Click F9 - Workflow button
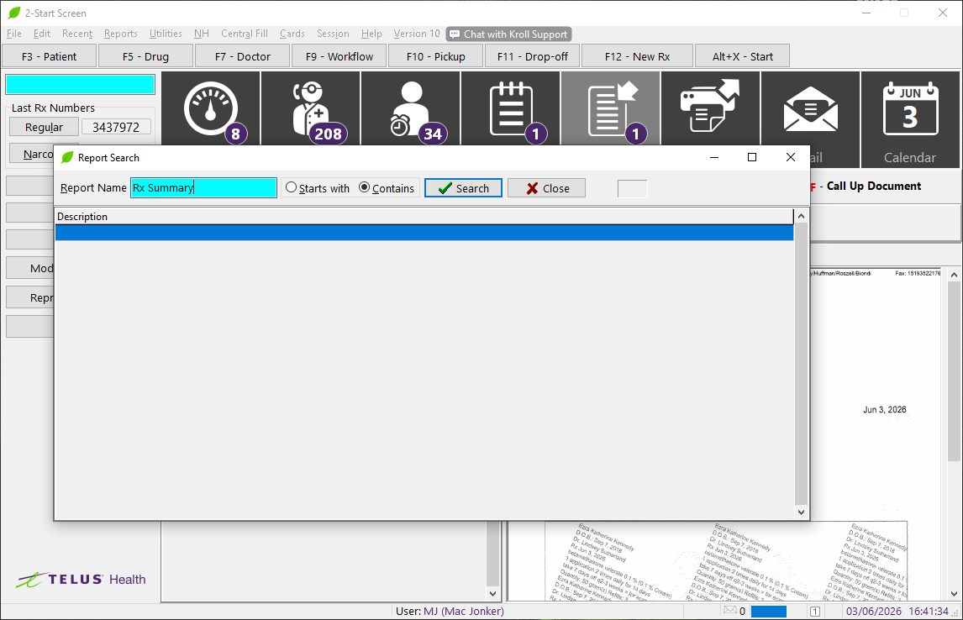 click(x=339, y=56)
